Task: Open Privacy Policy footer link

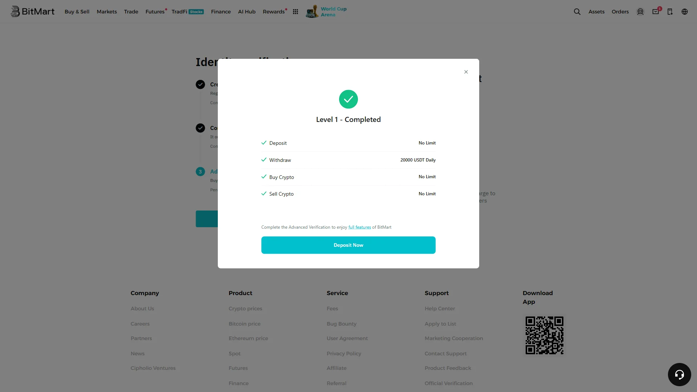Action: (x=344, y=354)
